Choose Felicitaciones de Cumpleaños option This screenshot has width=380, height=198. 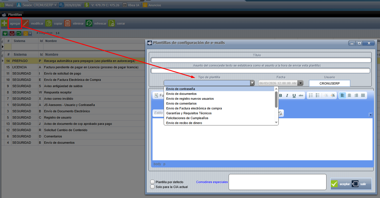coord(187,118)
